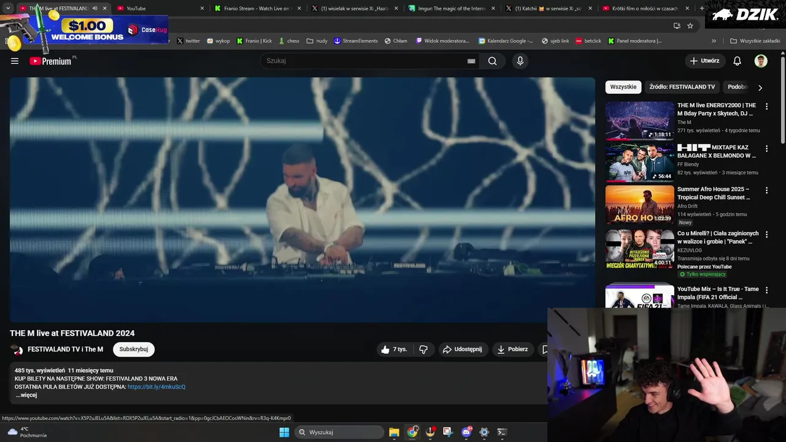Screen dimensions: 786x442
Task: Click the taskbar Wyszukaj search box
Action: 340,432
